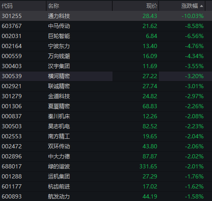Screen dimensions: 212x201
Task: Click price 27.22
Action: (x=150, y=76)
